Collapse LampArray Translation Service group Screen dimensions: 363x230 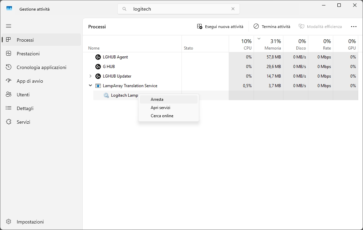tap(90, 86)
